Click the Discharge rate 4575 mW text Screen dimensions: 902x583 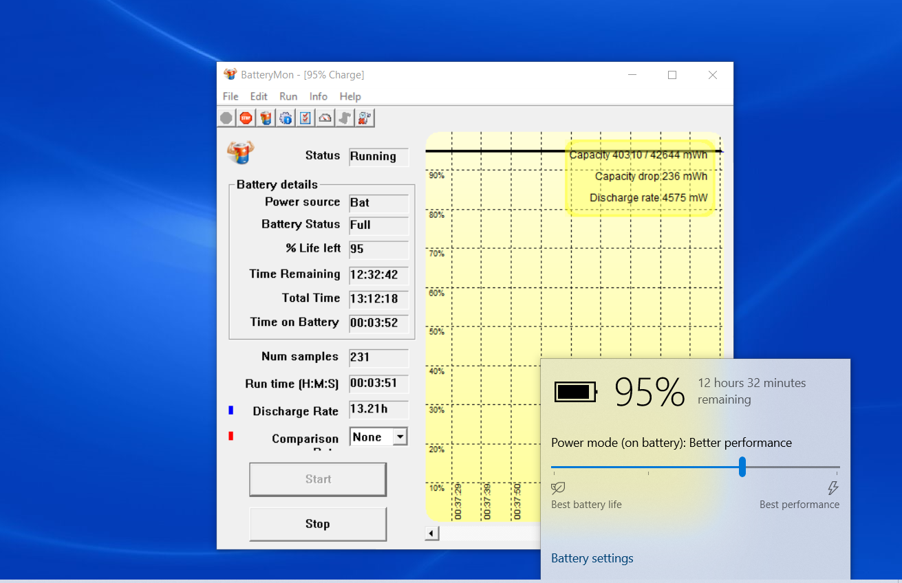click(x=648, y=198)
